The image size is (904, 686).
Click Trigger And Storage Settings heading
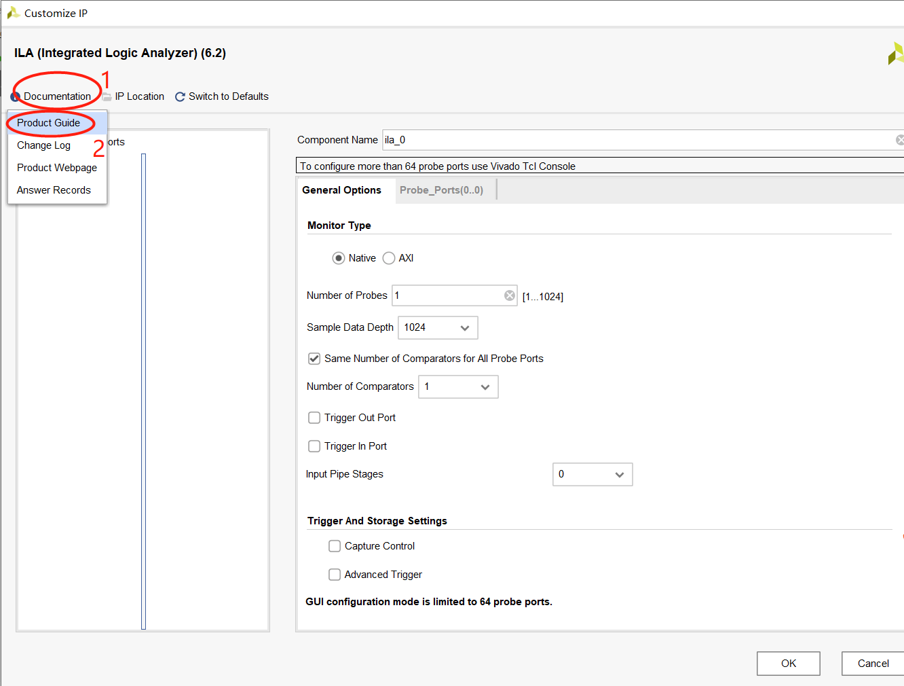tap(377, 521)
